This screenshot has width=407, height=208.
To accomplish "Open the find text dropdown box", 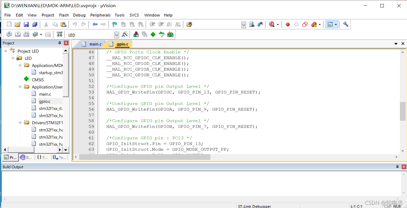I will 244,25.
